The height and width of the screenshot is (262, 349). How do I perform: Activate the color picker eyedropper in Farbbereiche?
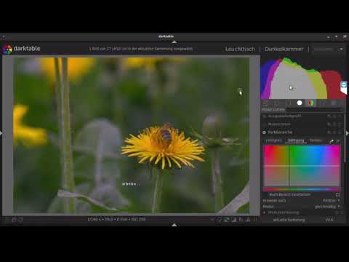332,141
